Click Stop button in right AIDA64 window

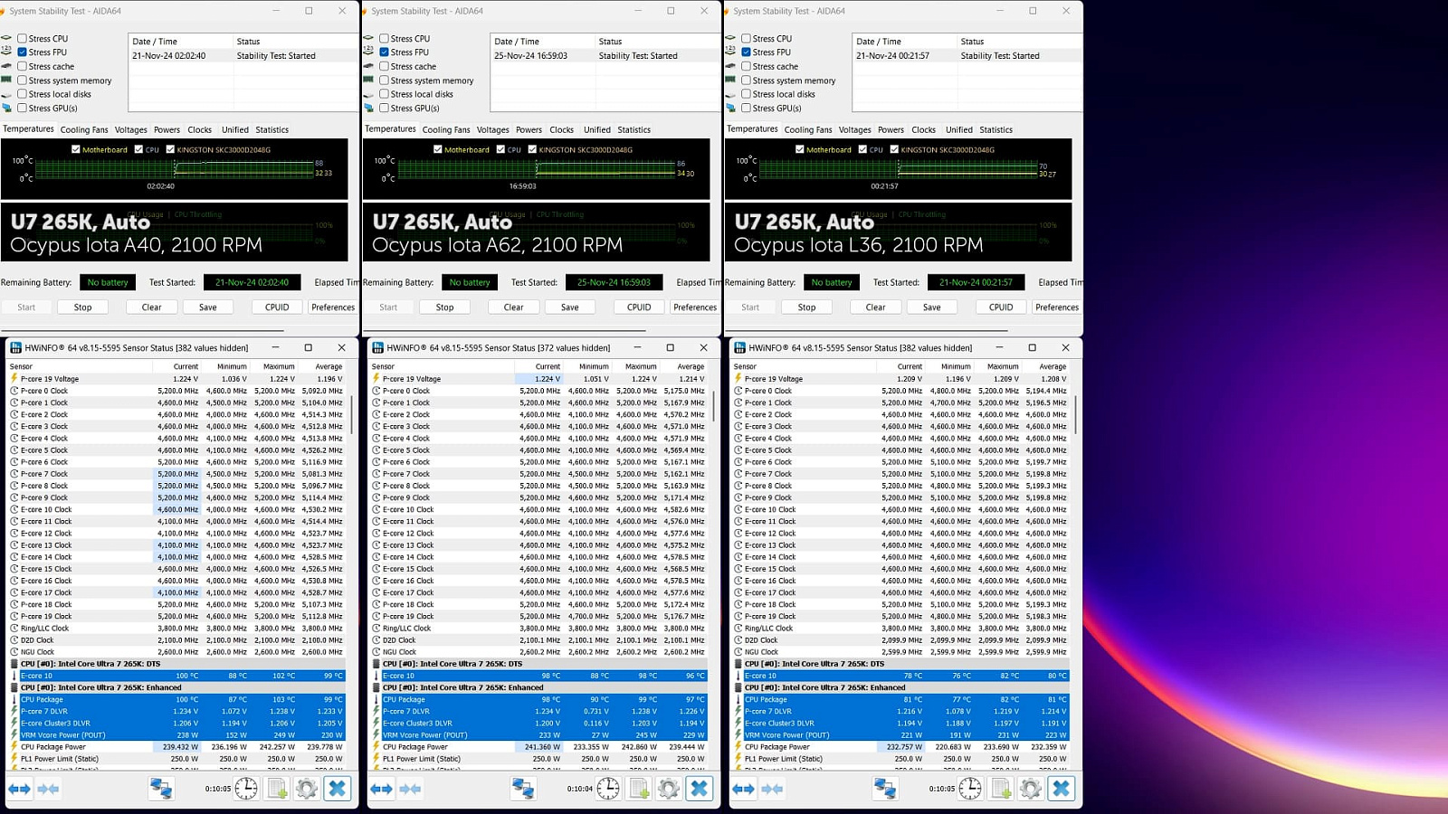tap(806, 308)
